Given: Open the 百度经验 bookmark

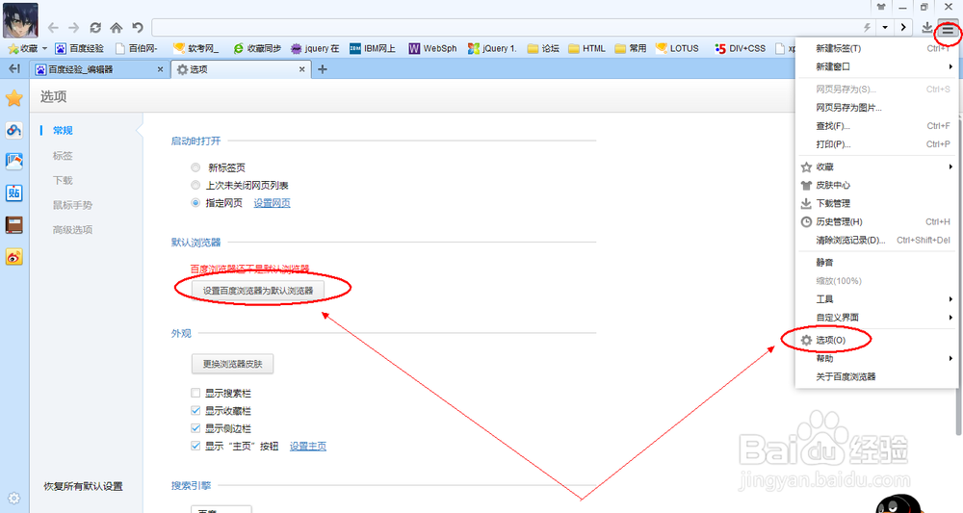Looking at the screenshot, I should (79, 48).
